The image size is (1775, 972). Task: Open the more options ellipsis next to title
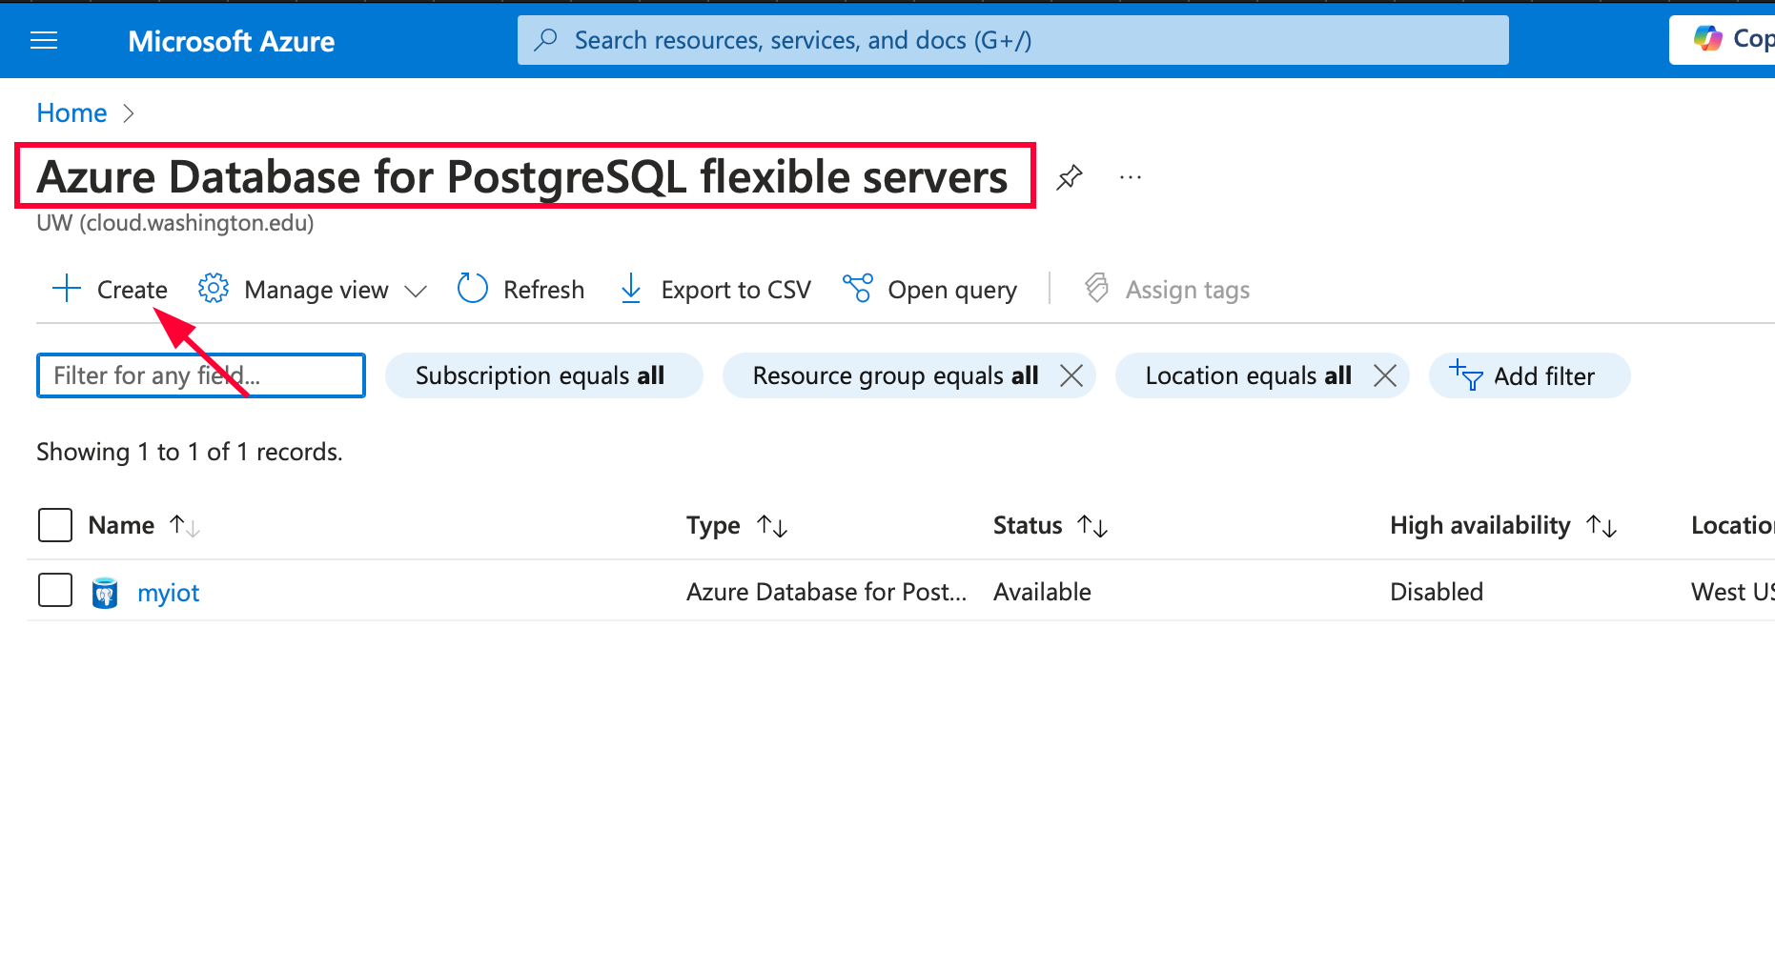point(1131,177)
